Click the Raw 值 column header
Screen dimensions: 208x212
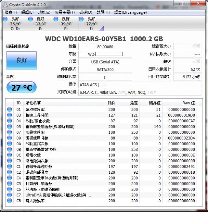(x=180, y=103)
